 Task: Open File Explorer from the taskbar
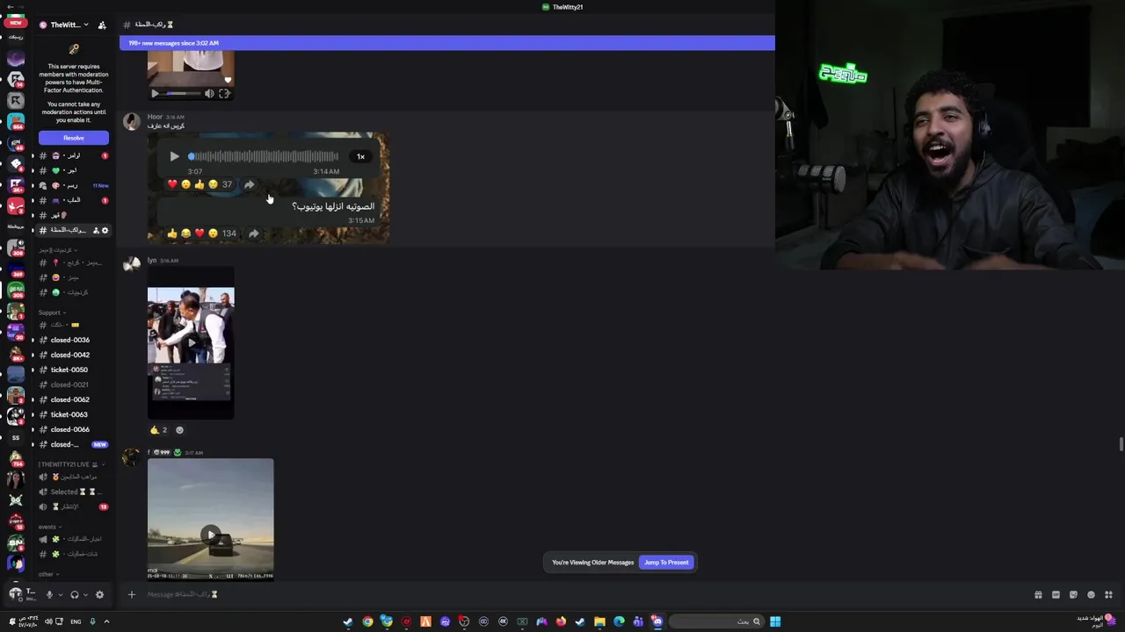click(x=599, y=621)
